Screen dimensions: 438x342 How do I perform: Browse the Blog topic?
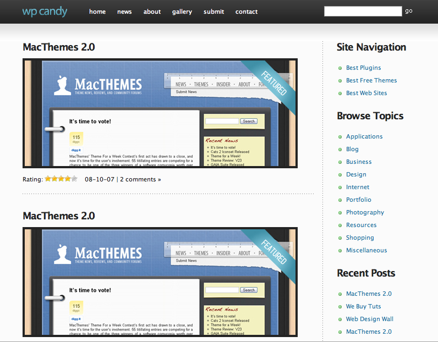352,149
